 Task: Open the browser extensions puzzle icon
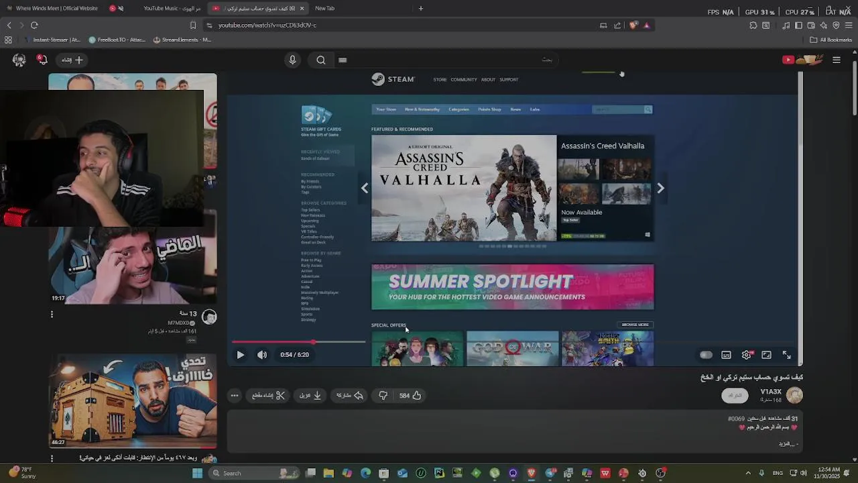[753, 25]
